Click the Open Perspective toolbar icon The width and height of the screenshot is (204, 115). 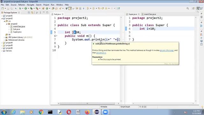[193, 9]
